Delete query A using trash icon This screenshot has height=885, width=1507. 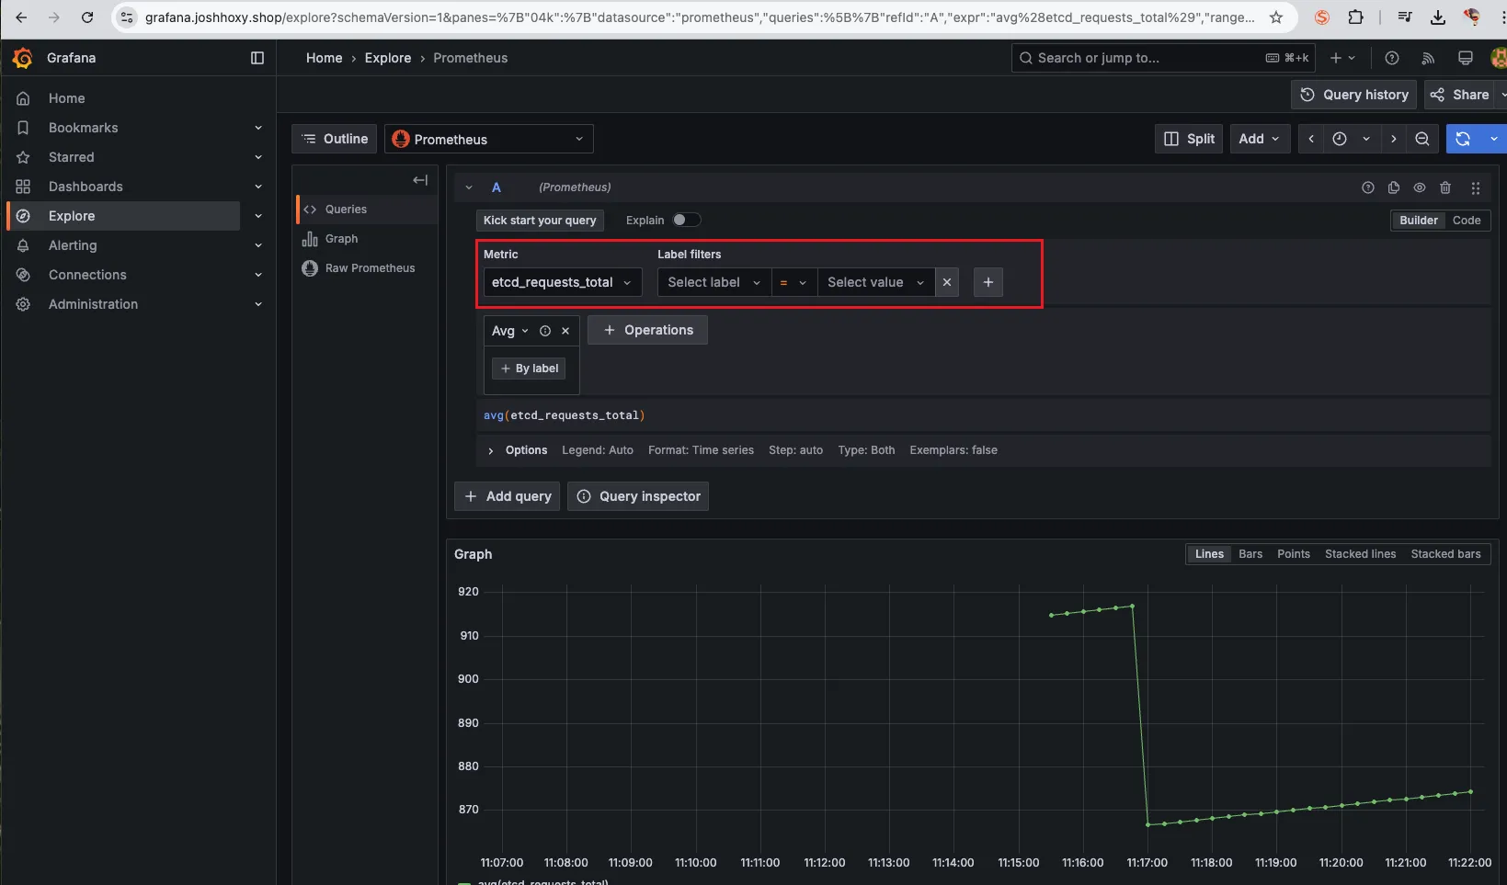click(x=1445, y=187)
